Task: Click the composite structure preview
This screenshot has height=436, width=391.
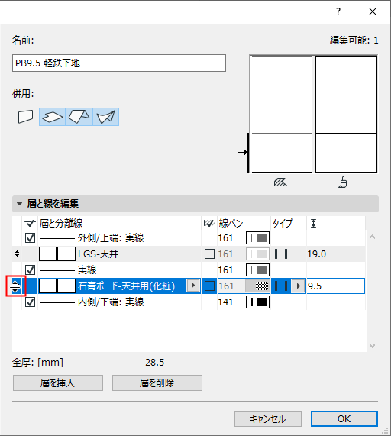Action: (313, 114)
